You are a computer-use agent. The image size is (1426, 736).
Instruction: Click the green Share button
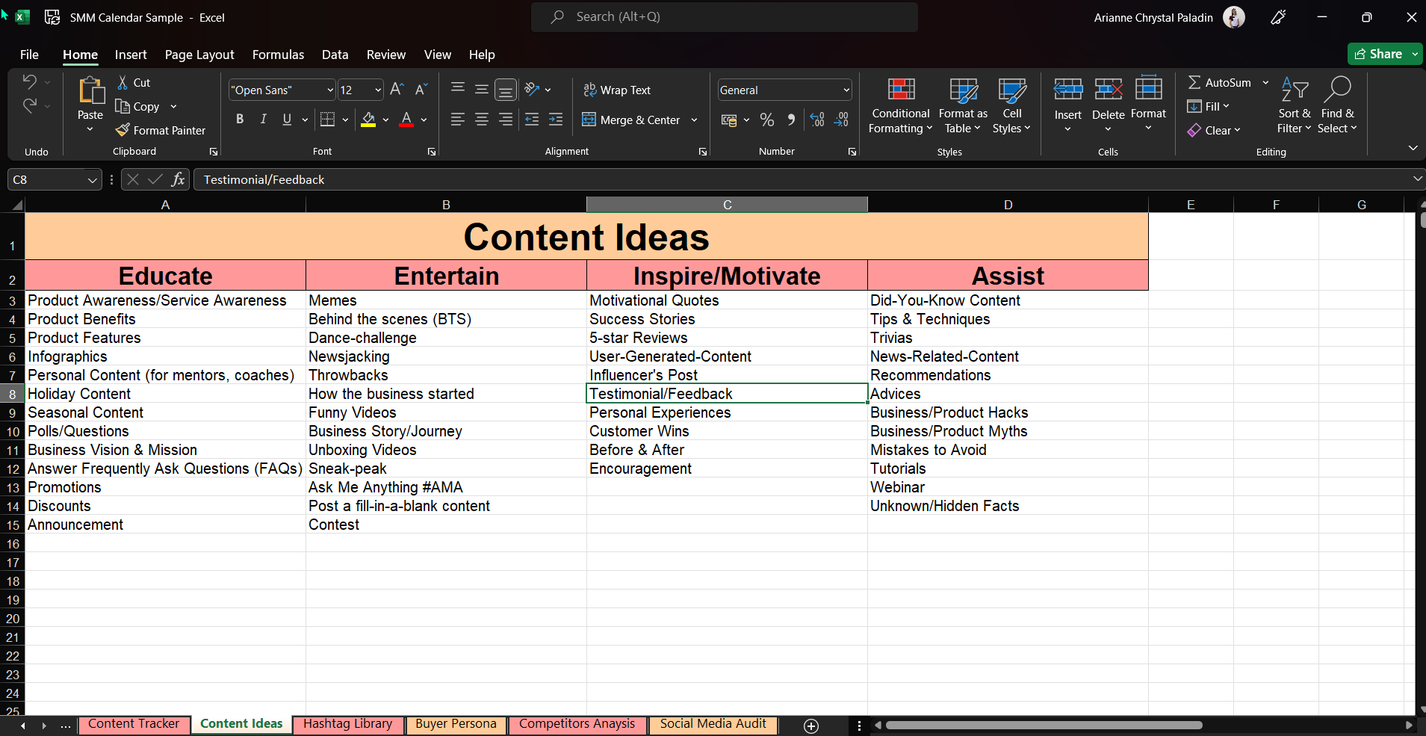click(1378, 54)
